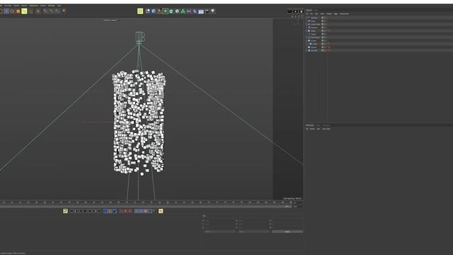Screen dimensions: 453x255
Task: Open the User Data menu in the Attribute Manager
Action: click(x=326, y=129)
